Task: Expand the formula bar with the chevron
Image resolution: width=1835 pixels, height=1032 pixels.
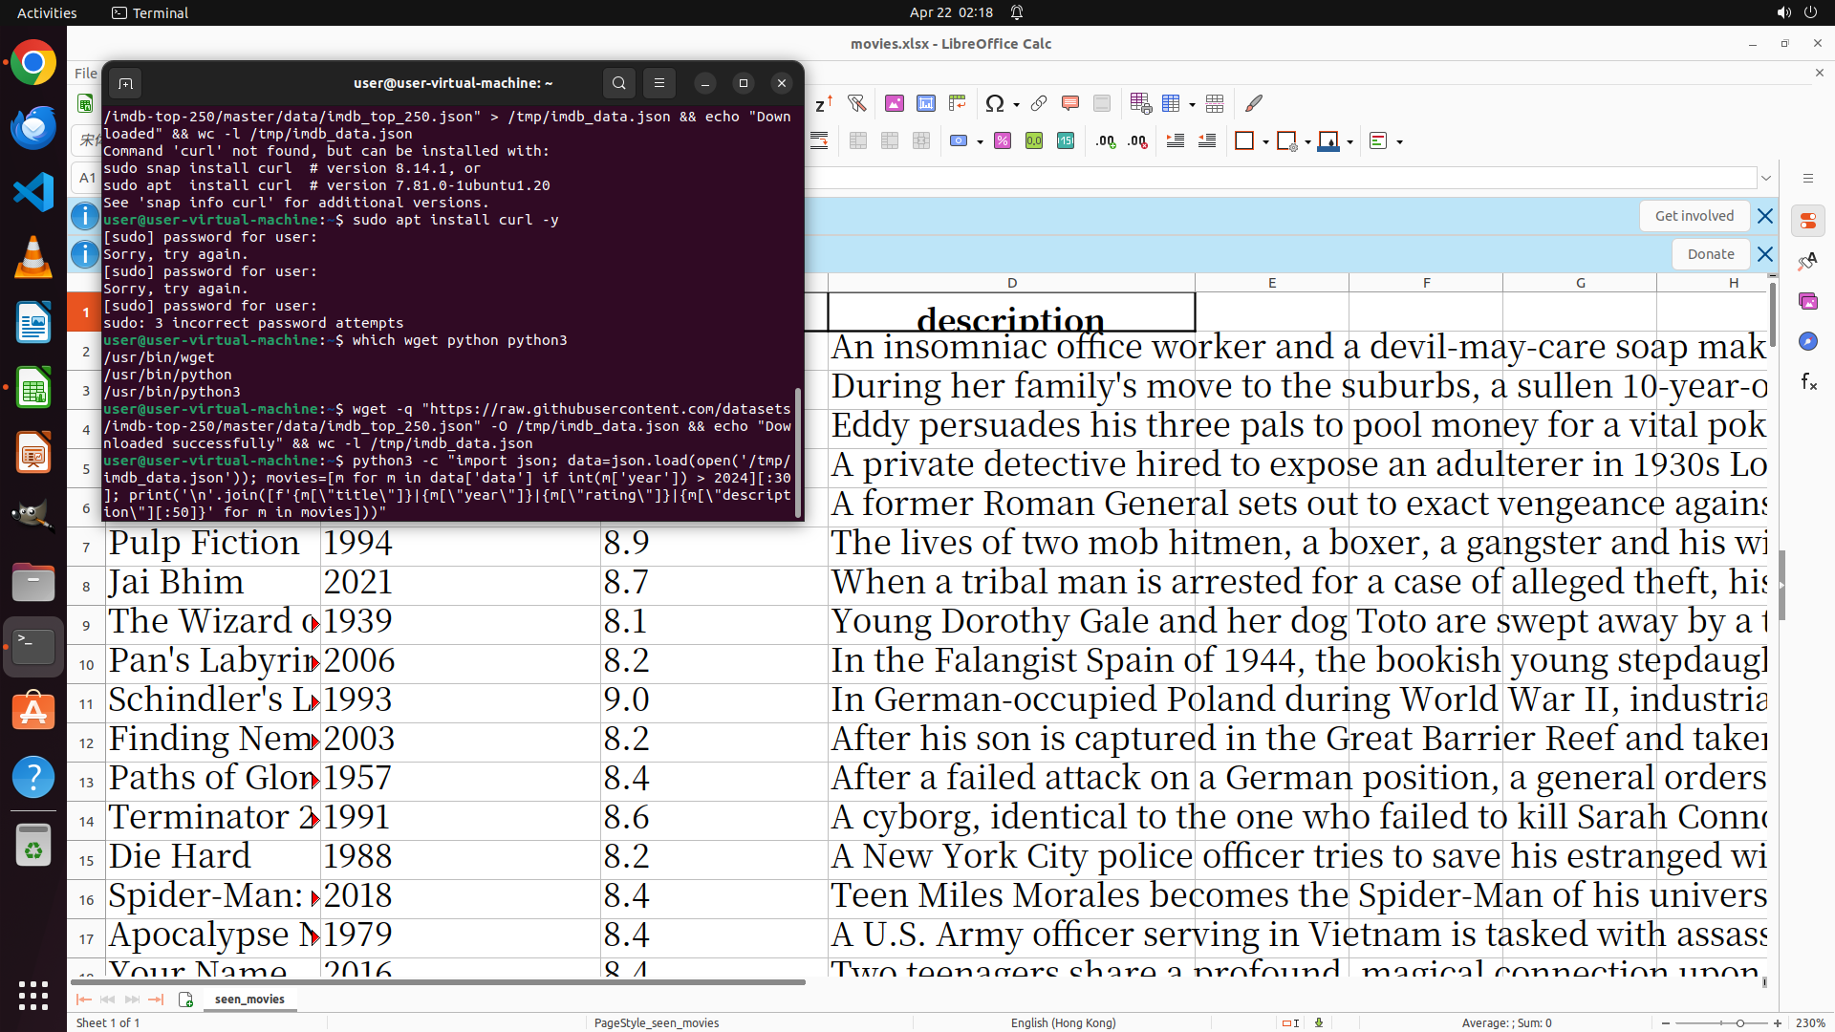Action: coord(1766,178)
